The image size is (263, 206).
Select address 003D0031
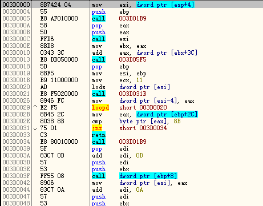tap(17, 128)
